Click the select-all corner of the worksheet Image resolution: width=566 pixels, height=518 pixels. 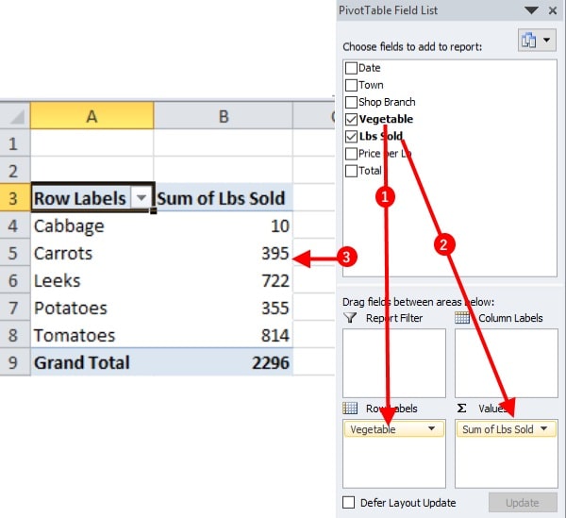point(15,116)
